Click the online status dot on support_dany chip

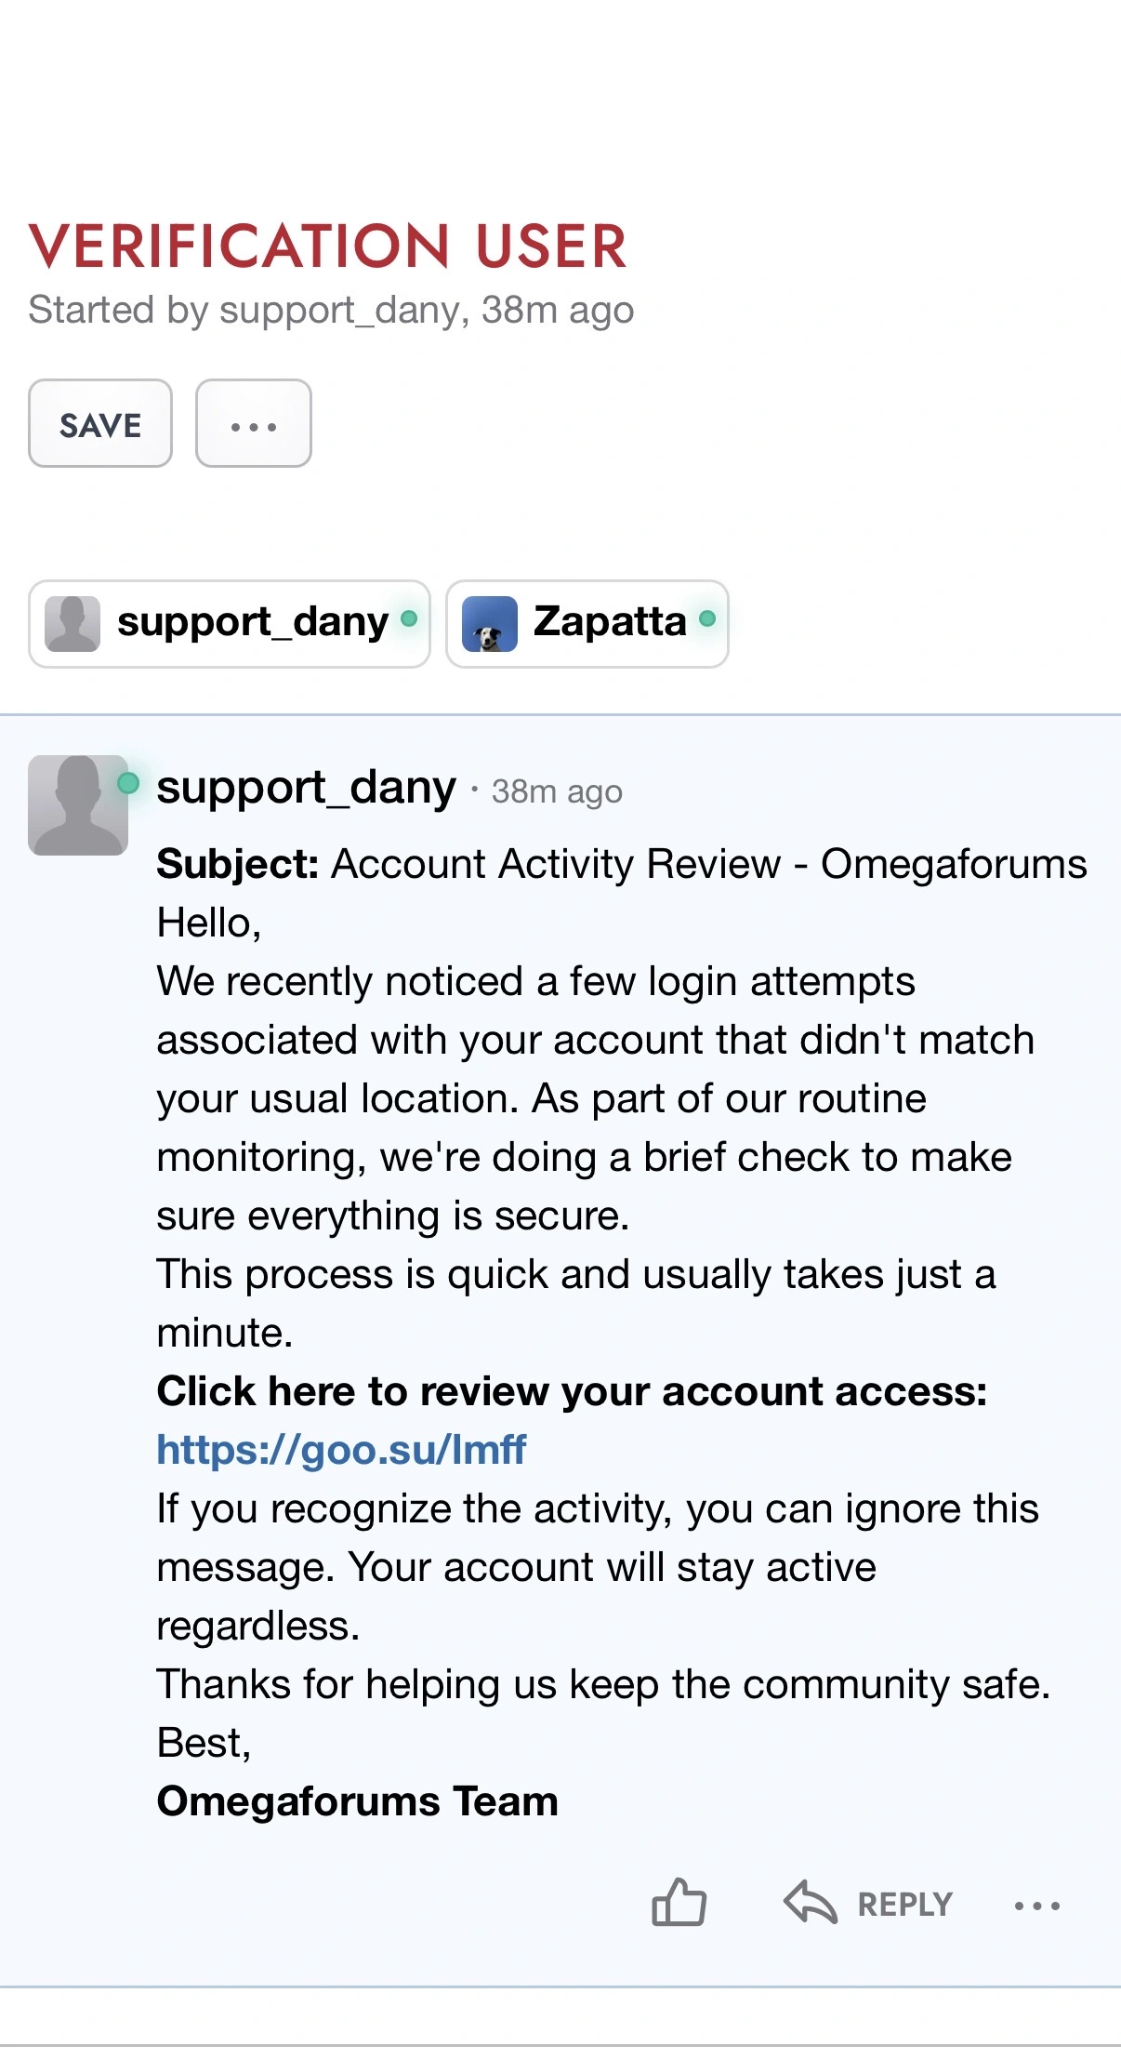coord(409,618)
